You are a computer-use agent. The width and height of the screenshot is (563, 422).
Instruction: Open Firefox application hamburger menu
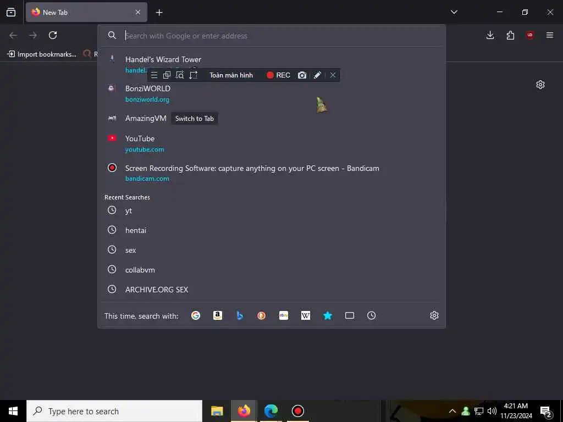coord(550,35)
